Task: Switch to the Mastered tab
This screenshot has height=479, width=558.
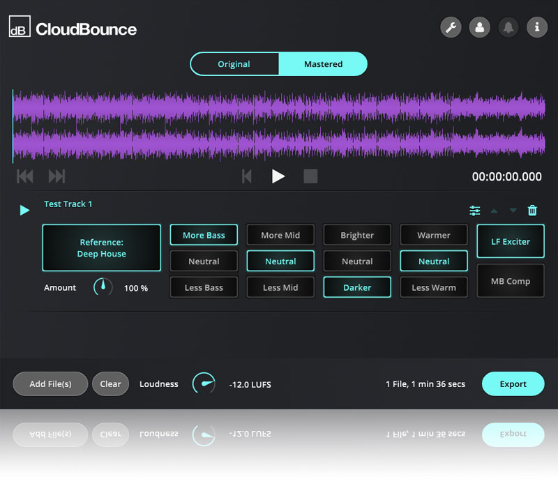Action: click(323, 64)
